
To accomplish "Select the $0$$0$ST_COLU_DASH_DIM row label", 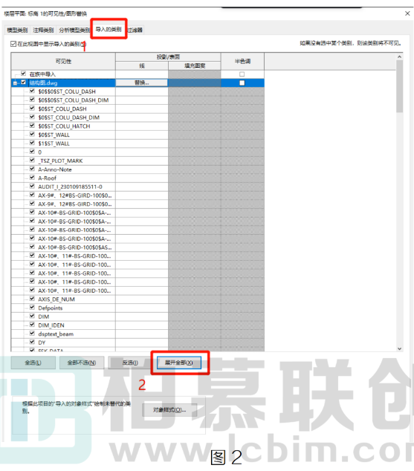I will click(x=74, y=100).
